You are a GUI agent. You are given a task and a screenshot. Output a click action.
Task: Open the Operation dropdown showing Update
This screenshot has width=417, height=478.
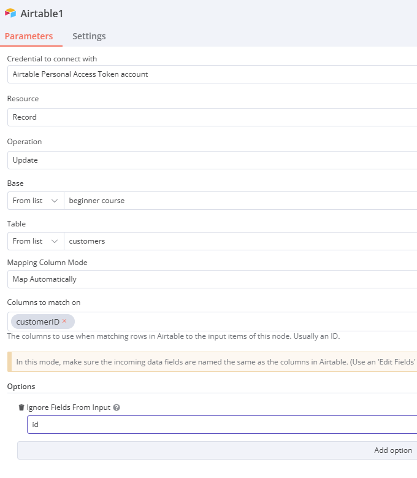(x=212, y=160)
